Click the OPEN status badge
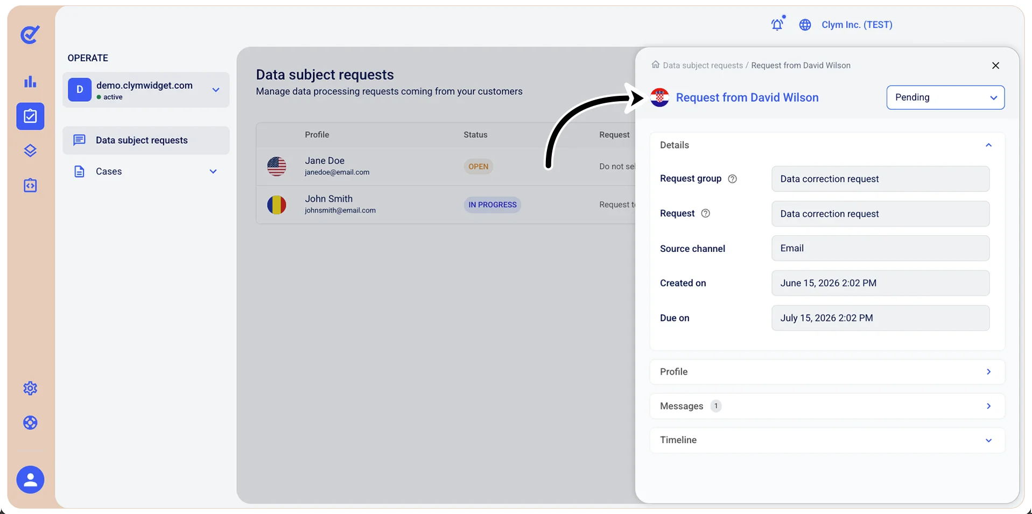This screenshot has height=514, width=1032. (478, 166)
